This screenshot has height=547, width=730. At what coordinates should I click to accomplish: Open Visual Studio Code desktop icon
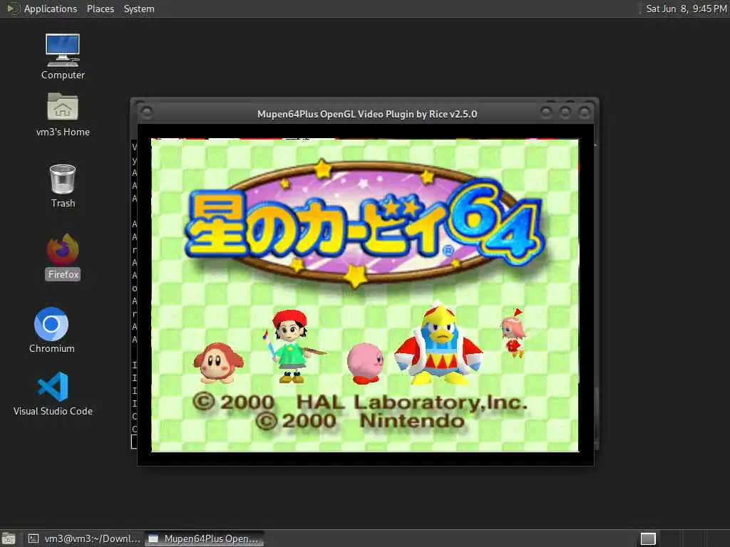53,393
